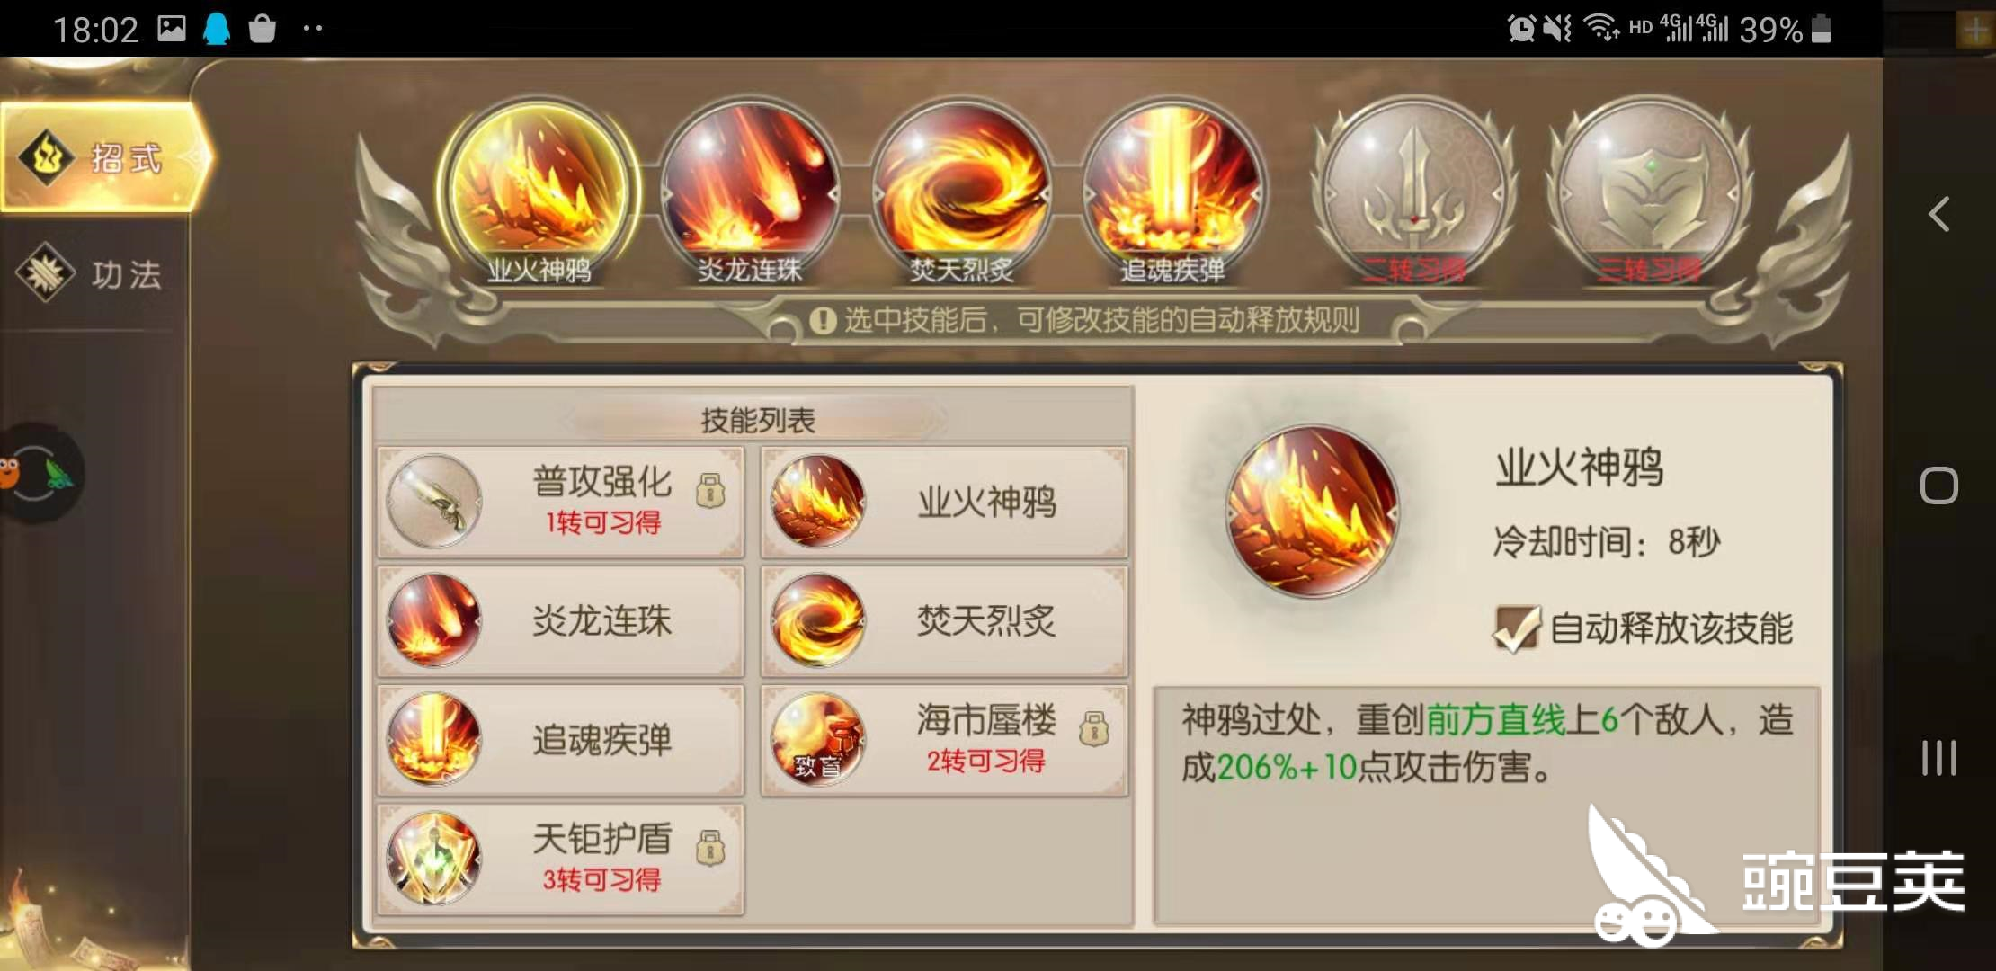Toggle the 自动释放该技能 checkbox
The height and width of the screenshot is (971, 1996).
1516,628
